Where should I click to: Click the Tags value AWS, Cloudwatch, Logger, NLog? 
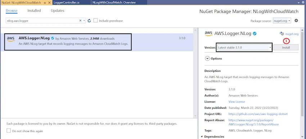250,130
